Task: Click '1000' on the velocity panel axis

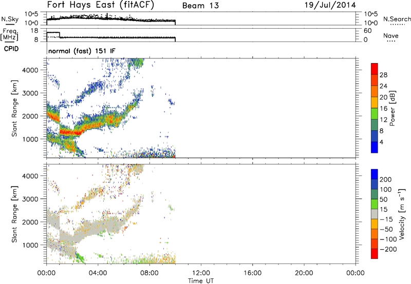Action: point(30,245)
